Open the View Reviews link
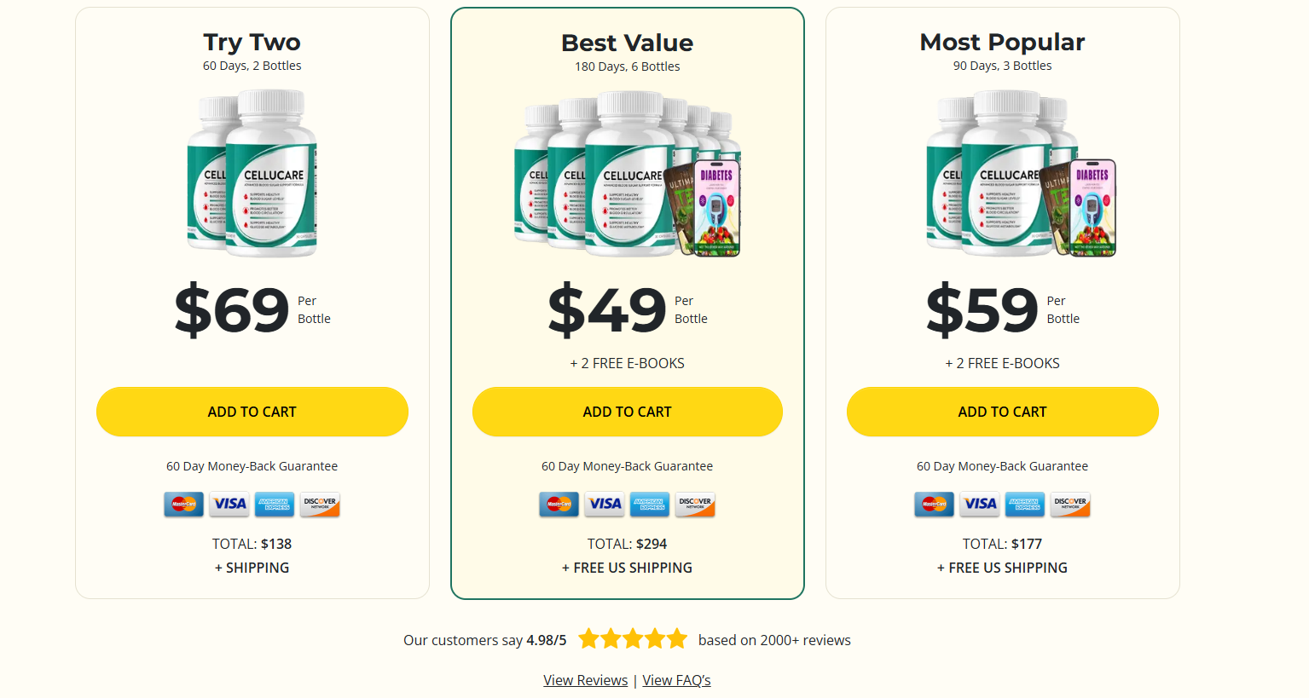This screenshot has width=1309, height=698. [x=585, y=680]
